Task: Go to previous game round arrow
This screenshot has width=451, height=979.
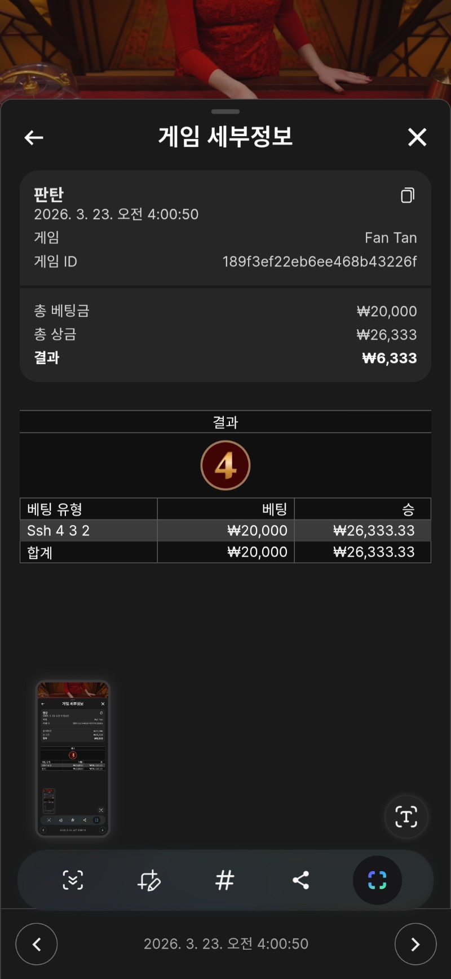Action: (x=37, y=944)
